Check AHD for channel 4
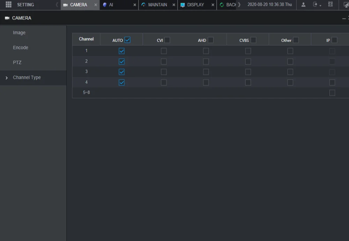Image resolution: width=349 pixels, height=241 pixels. [206, 83]
